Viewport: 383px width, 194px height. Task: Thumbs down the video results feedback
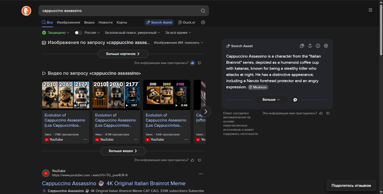pyautogui.click(x=199, y=160)
